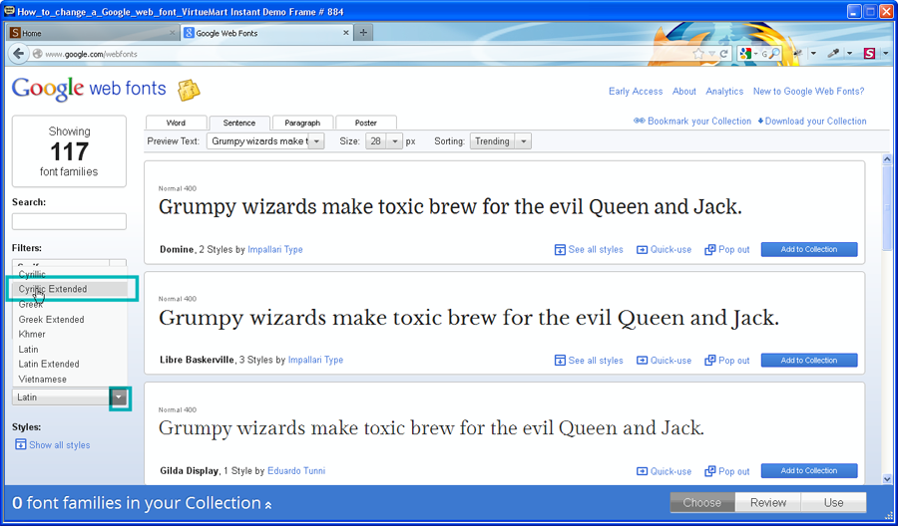Open the font Size 28 dropdown
The width and height of the screenshot is (898, 526).
point(395,141)
